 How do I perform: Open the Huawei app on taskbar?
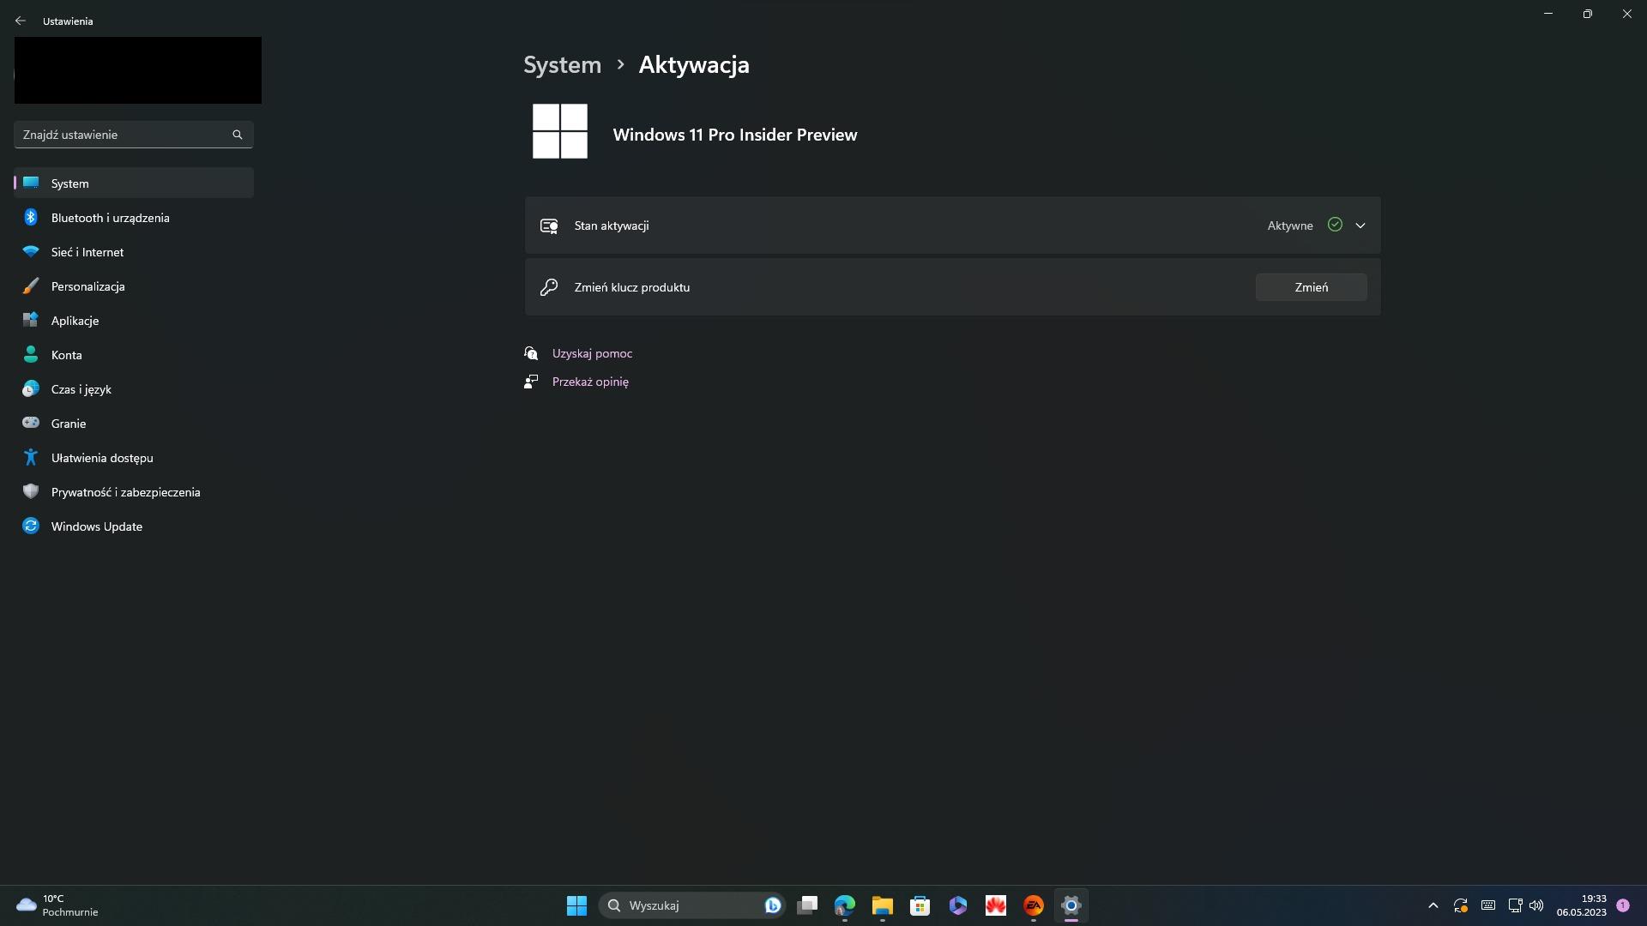(996, 905)
